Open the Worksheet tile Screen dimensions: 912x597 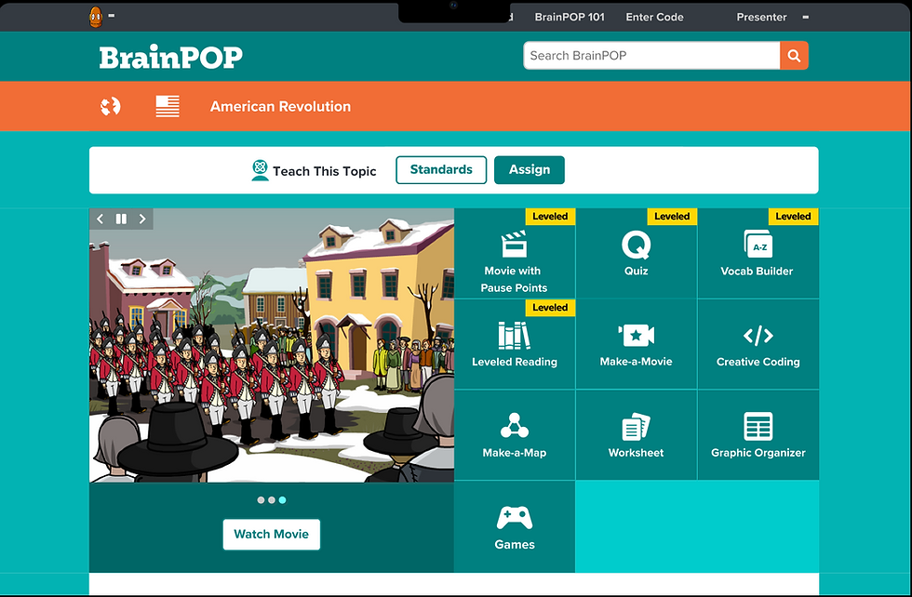click(x=636, y=435)
